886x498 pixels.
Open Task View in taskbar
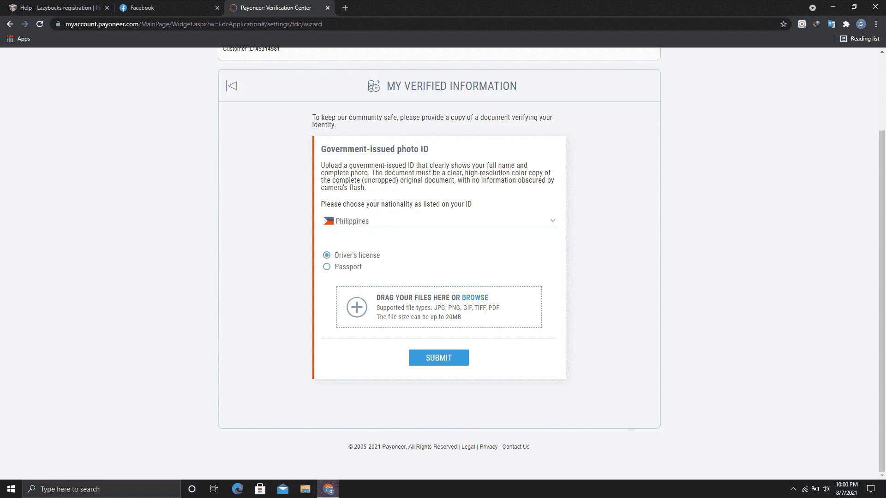click(x=214, y=489)
